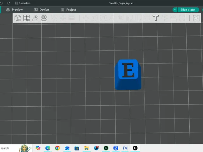Click the Bambu Studio taskbar icon
This screenshot has width=203, height=152.
pos(135,148)
